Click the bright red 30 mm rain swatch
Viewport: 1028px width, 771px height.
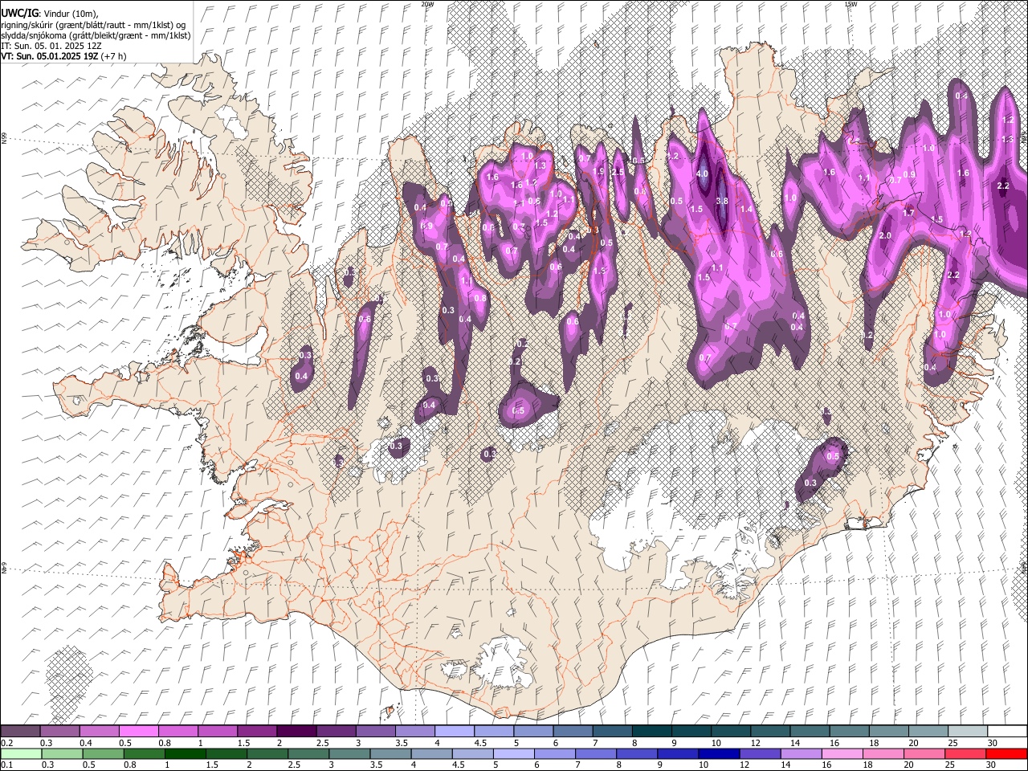(1007, 753)
